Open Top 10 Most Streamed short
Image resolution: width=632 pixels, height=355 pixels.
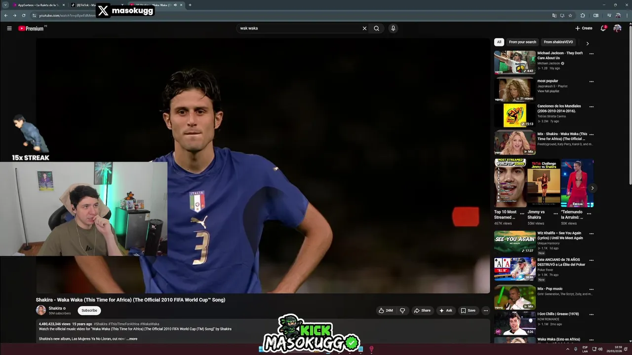(510, 183)
